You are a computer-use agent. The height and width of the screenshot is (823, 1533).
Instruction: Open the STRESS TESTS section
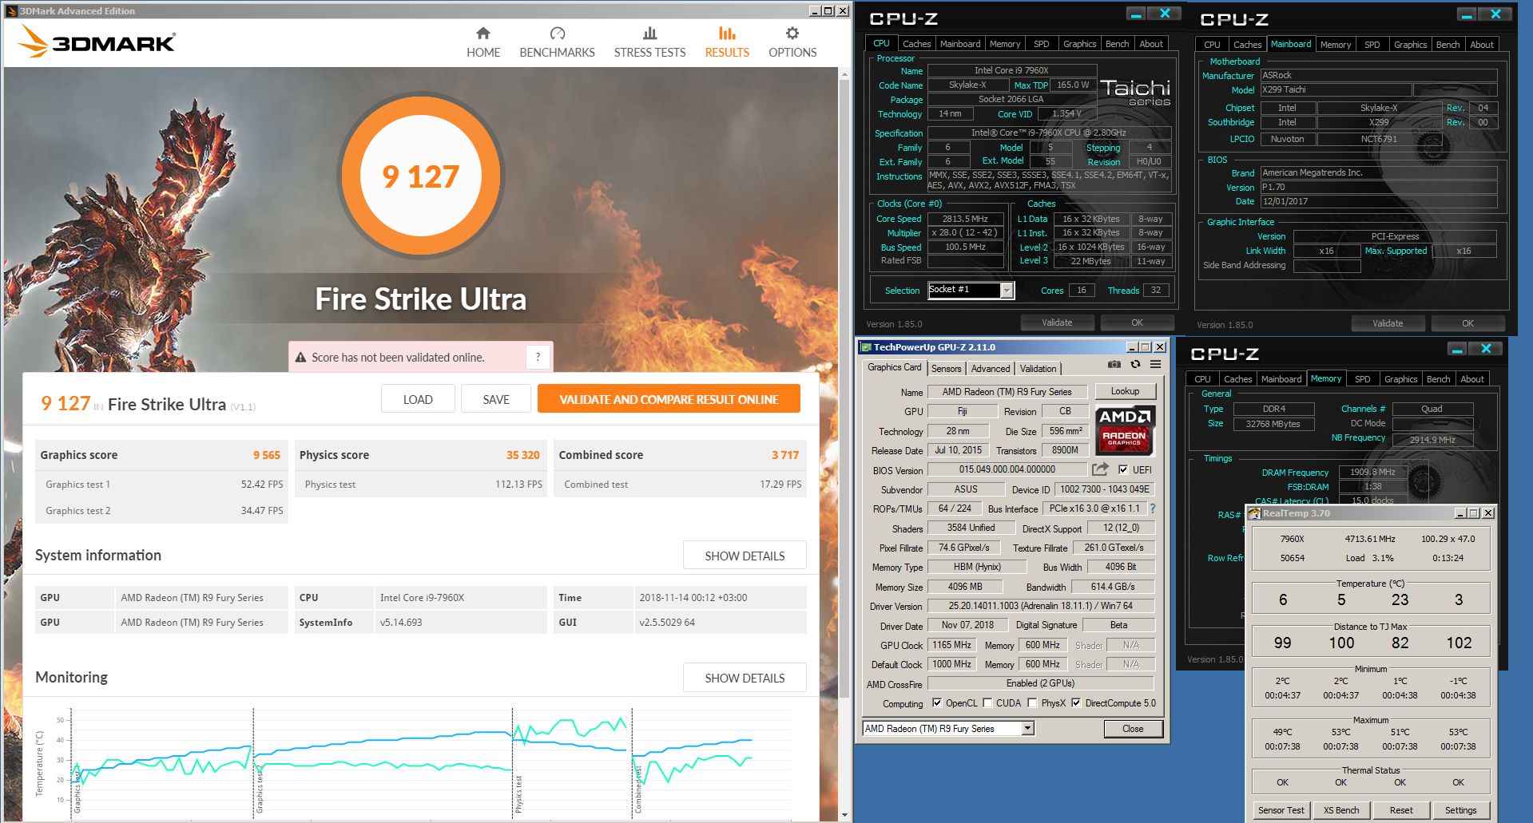click(649, 43)
